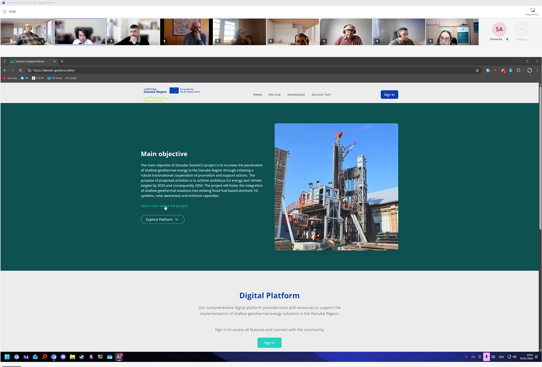
Task: Open Discord from the taskbar
Action: [x=63, y=357]
